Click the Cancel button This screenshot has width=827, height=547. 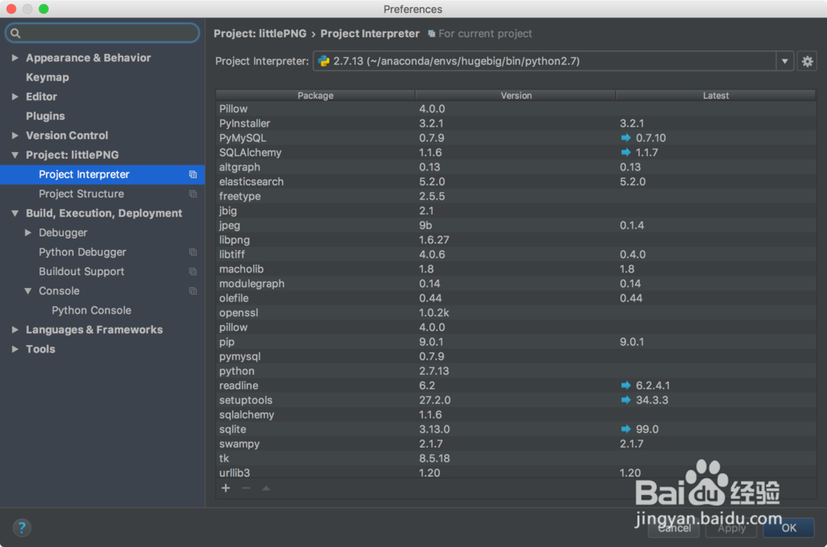pos(674,527)
